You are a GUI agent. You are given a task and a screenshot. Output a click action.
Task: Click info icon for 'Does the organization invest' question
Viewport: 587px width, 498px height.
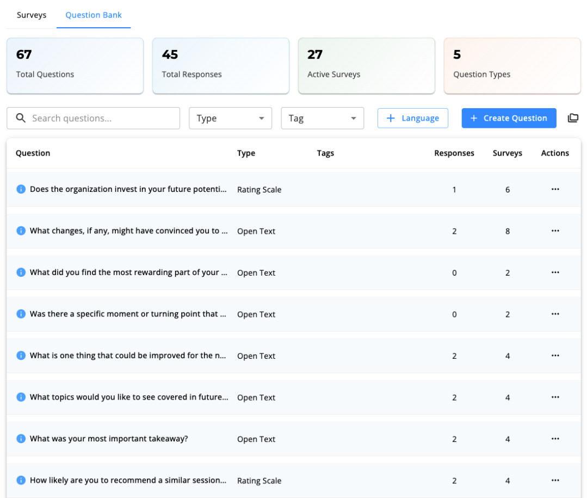(x=21, y=189)
